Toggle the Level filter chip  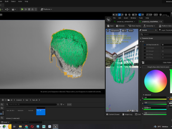tap(69, 105)
